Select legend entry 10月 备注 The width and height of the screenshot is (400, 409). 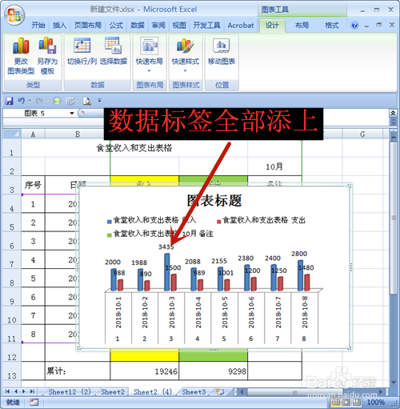coord(160,234)
